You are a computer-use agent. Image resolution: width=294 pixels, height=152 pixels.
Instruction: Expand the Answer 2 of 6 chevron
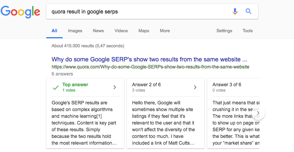tap(195, 87)
